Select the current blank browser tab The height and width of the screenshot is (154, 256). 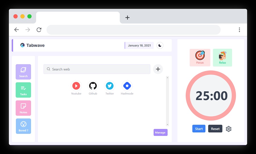(x=78, y=17)
